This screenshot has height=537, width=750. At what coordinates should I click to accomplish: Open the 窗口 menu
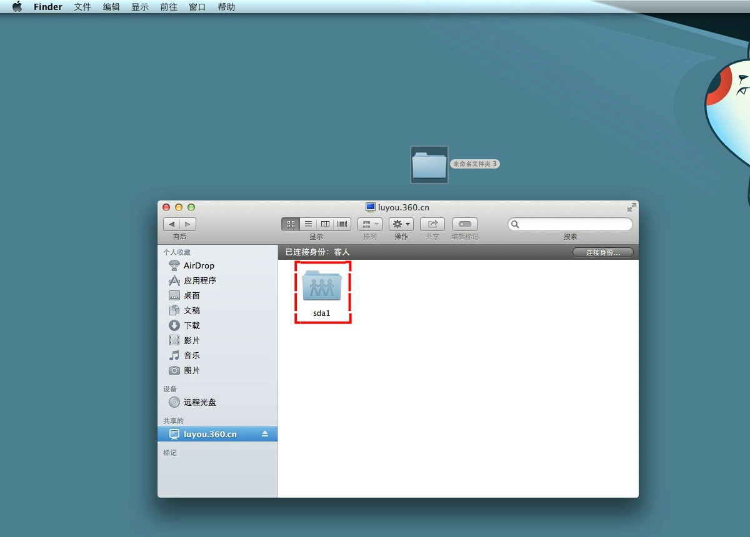tap(197, 7)
